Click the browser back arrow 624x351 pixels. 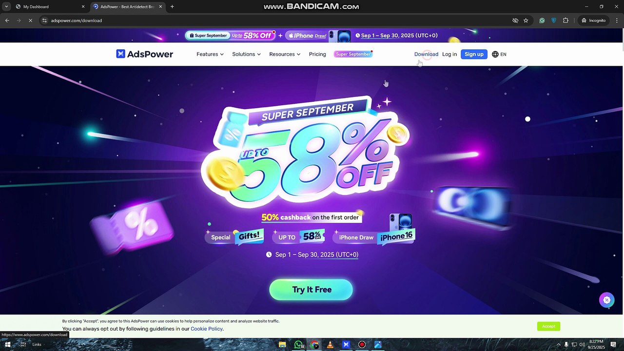coord(7,20)
